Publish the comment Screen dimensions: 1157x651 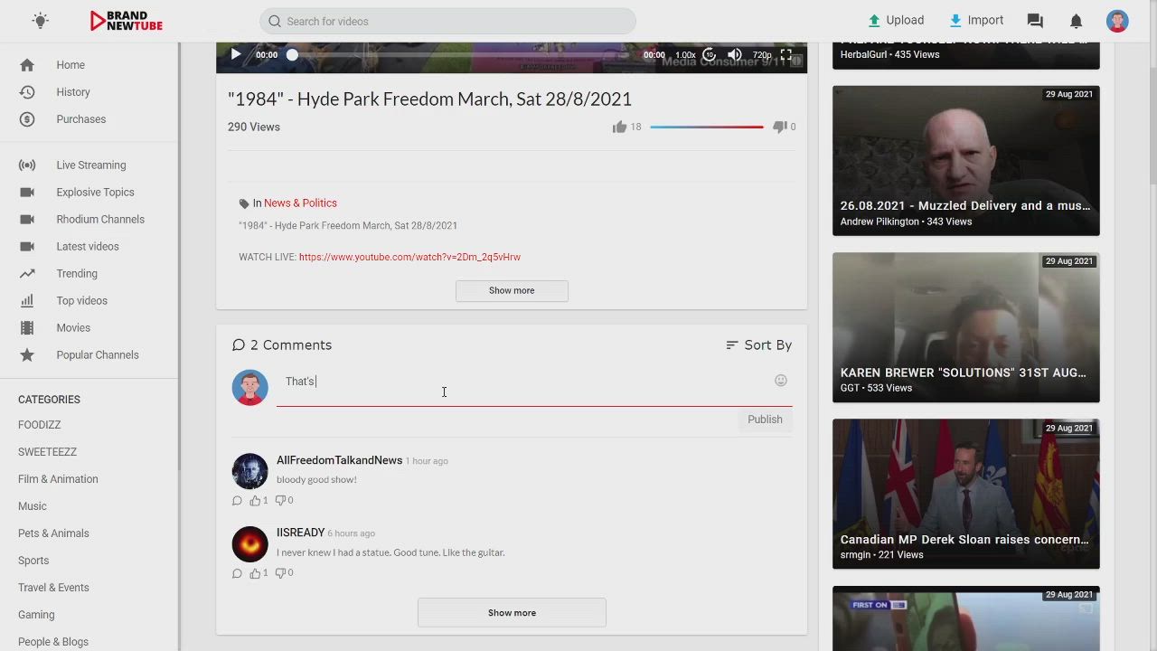pyautogui.click(x=765, y=420)
